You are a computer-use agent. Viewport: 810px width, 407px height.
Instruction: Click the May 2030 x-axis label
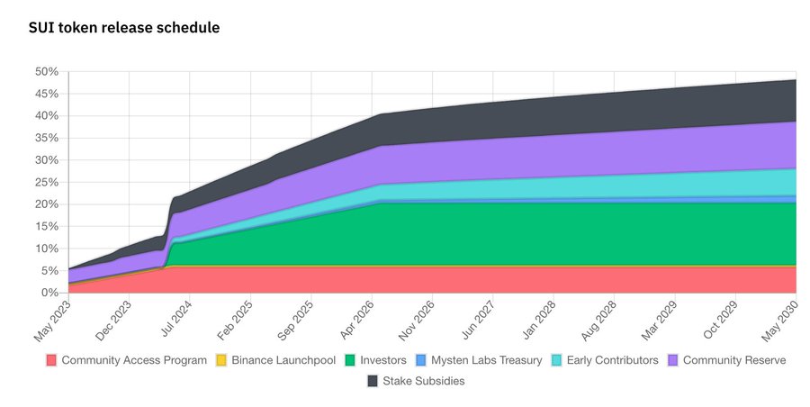pos(780,321)
